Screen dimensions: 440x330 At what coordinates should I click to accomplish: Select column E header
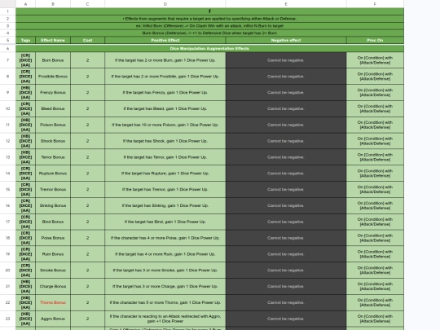coord(286,4)
